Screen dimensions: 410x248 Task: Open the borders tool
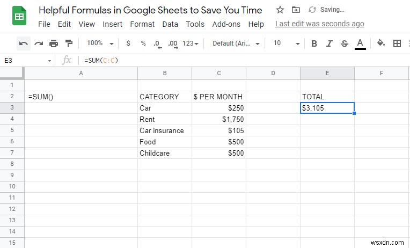tap(397, 43)
